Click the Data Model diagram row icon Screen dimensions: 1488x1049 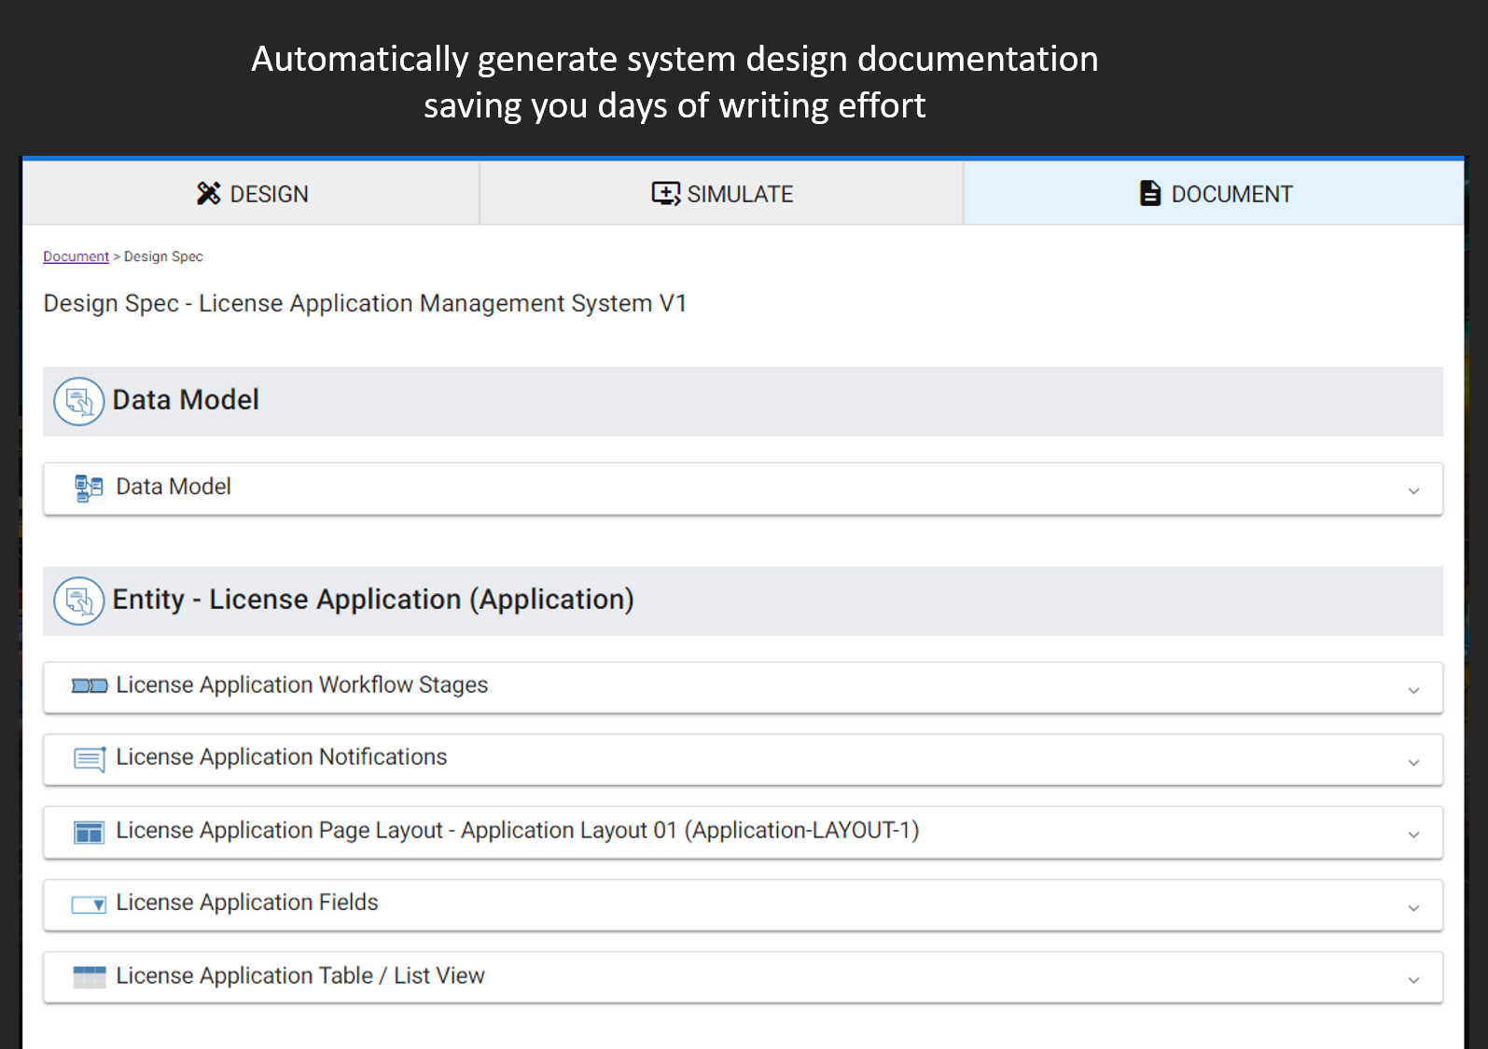click(x=89, y=488)
